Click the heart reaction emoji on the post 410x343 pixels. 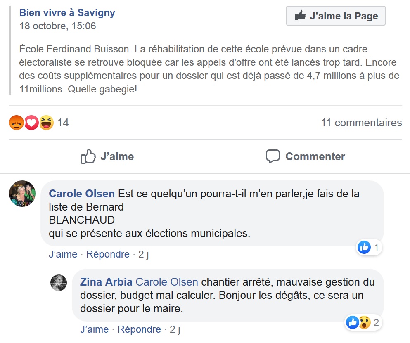[32, 123]
